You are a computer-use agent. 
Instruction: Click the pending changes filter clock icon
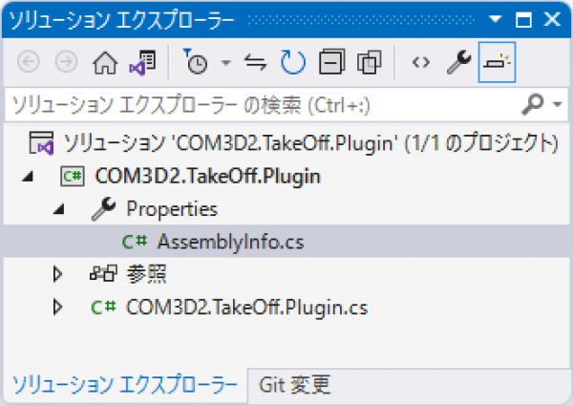196,63
